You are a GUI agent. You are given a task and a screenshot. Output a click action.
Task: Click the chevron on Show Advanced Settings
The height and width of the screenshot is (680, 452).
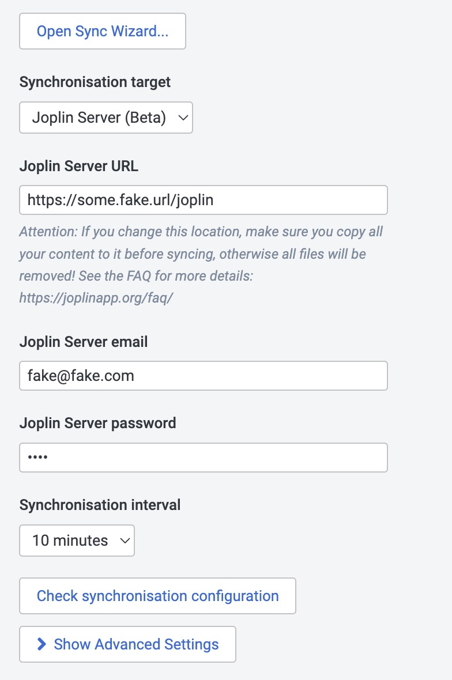tap(40, 644)
